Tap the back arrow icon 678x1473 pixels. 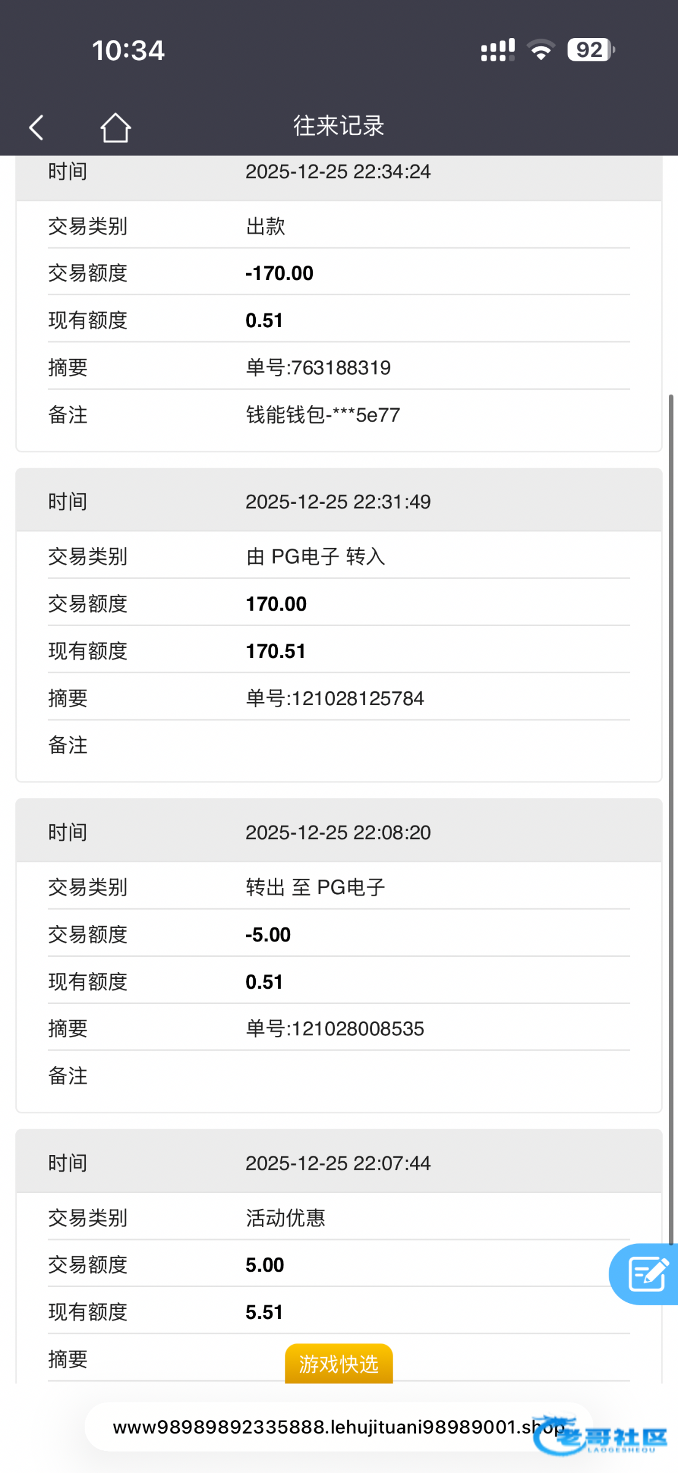(x=37, y=128)
